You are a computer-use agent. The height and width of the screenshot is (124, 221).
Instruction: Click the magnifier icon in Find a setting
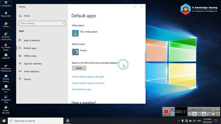click(x=63, y=23)
